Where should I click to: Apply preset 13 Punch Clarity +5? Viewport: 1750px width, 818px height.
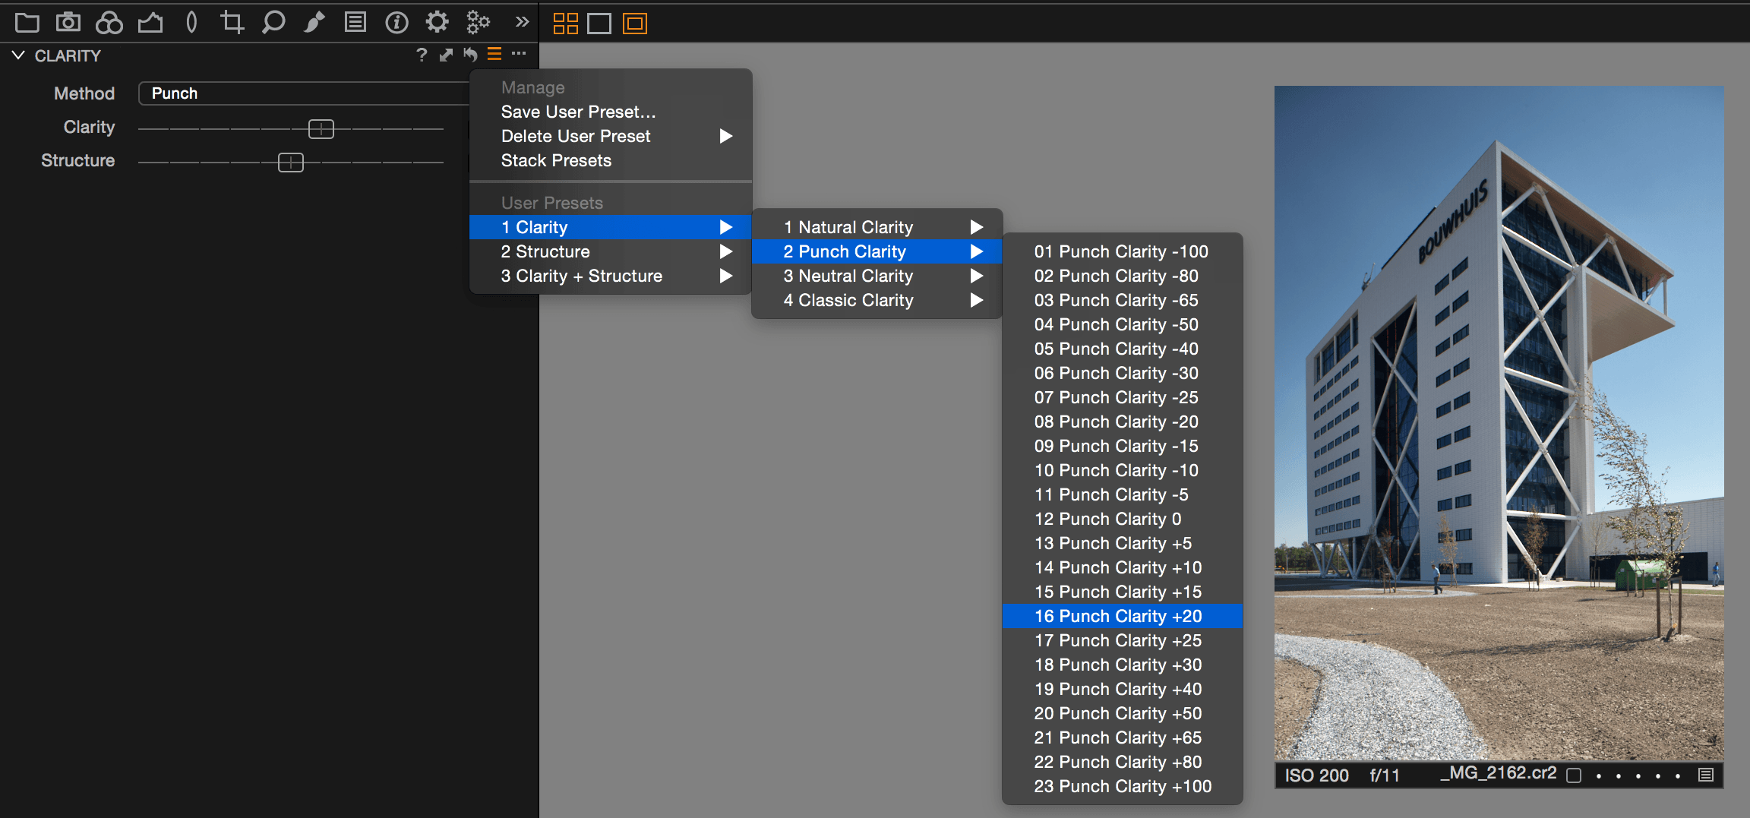click(x=1123, y=543)
